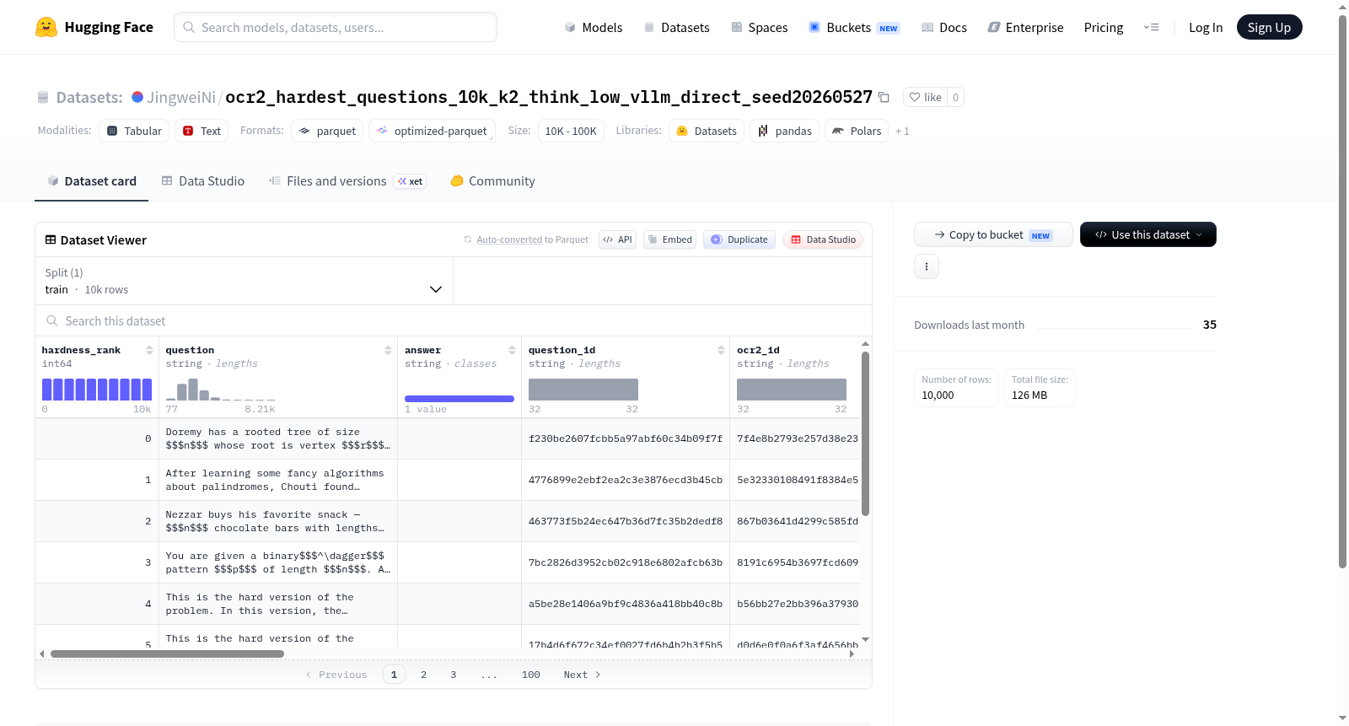1349x726 pixels.
Task: Select the 10K - 100K size tag
Action: click(x=571, y=131)
